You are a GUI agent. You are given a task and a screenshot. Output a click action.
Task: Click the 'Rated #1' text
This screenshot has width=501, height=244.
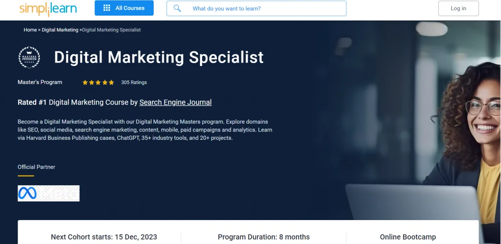click(32, 102)
